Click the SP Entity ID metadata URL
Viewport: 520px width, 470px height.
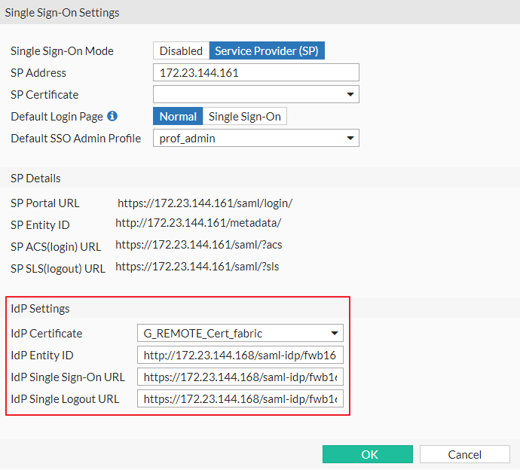(x=198, y=223)
